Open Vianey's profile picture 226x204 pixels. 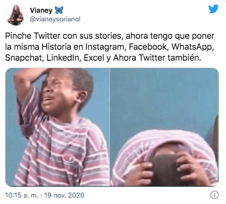pos(16,15)
